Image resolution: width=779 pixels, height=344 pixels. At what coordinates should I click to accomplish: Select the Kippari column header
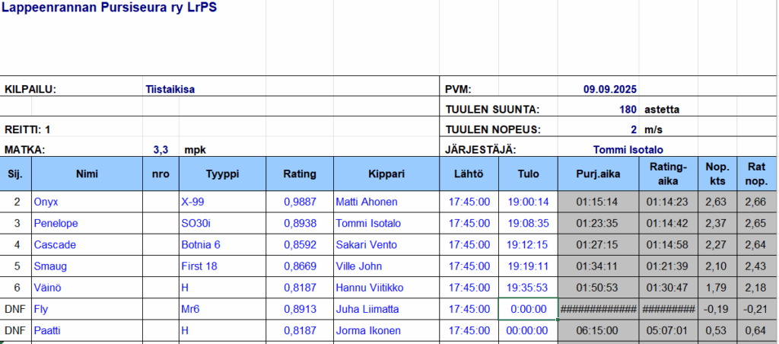[x=386, y=174]
